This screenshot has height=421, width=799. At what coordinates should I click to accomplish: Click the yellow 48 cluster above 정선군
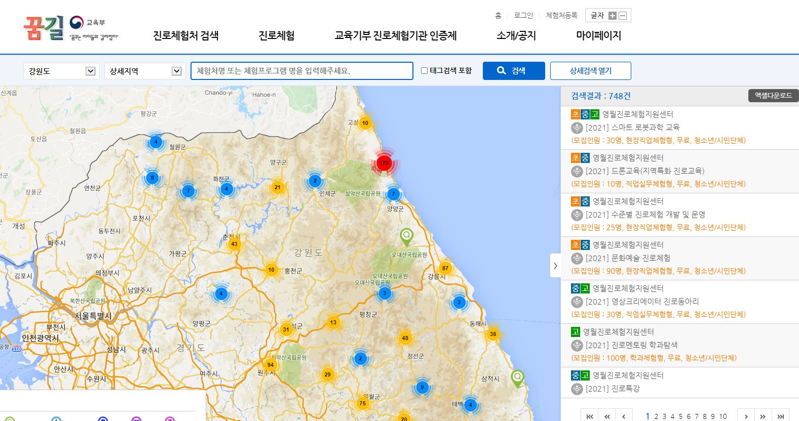[405, 338]
